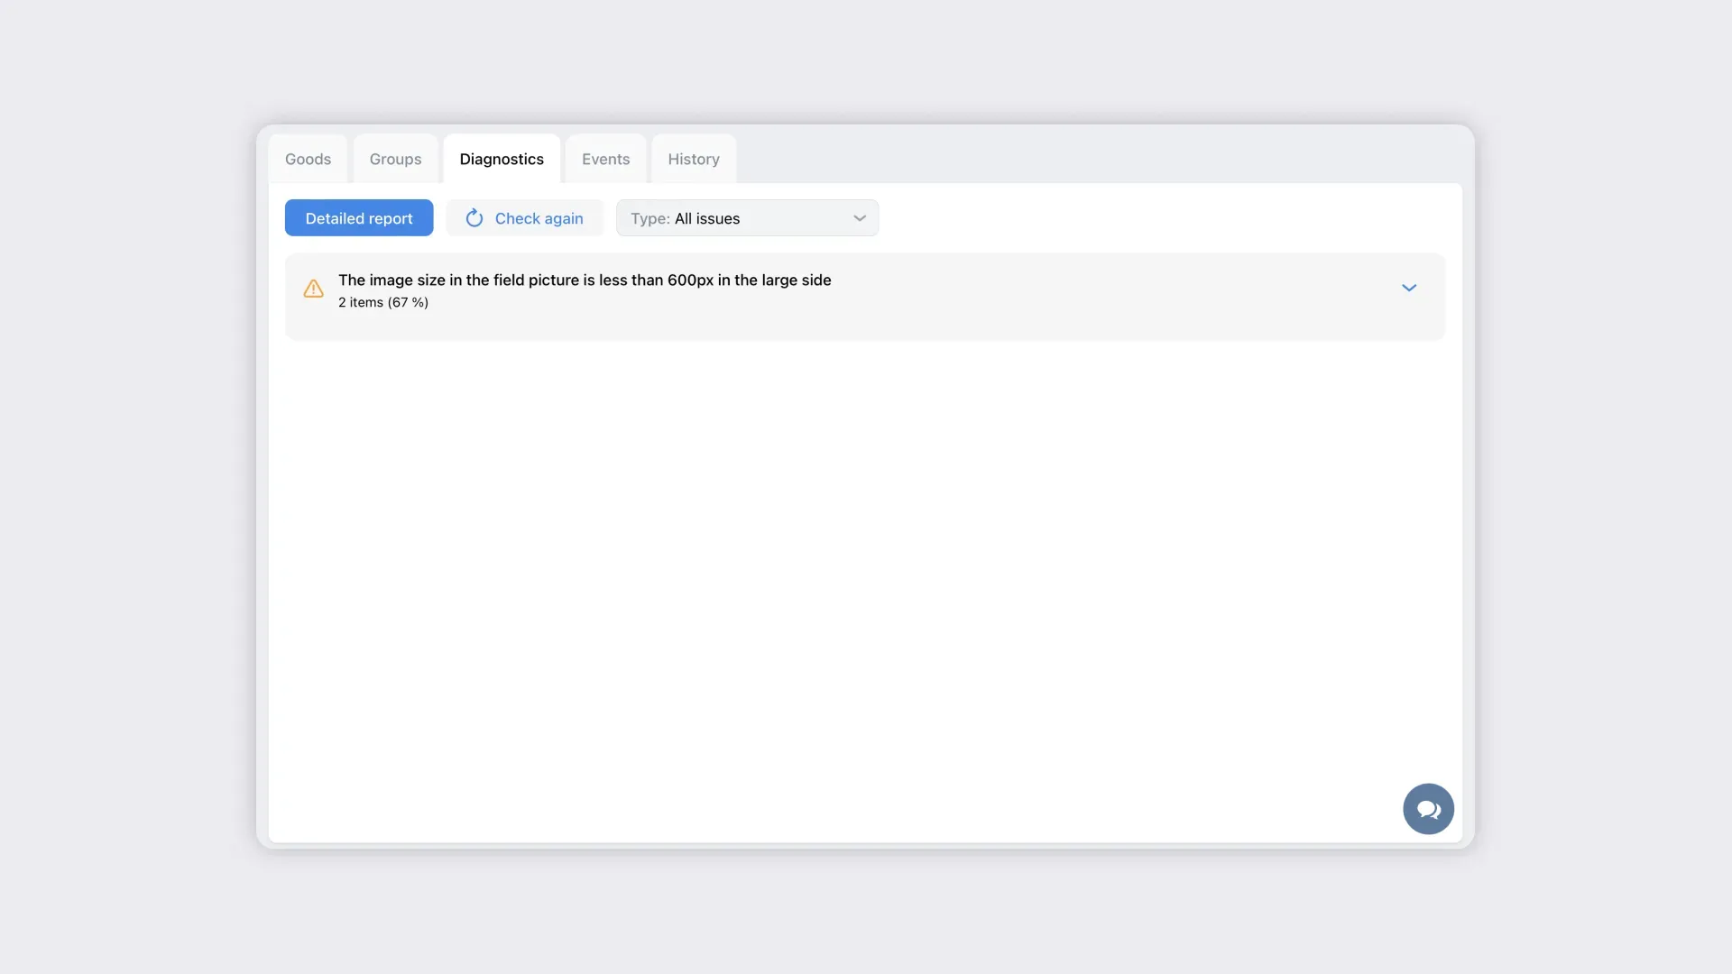Click the image size issue title text

click(585, 280)
